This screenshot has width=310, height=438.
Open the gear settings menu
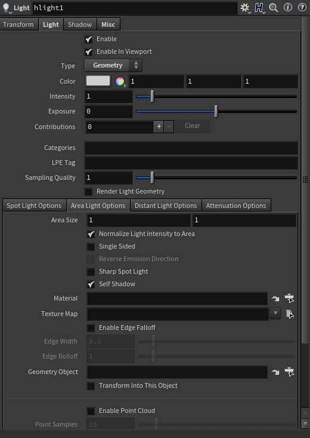coord(245,8)
